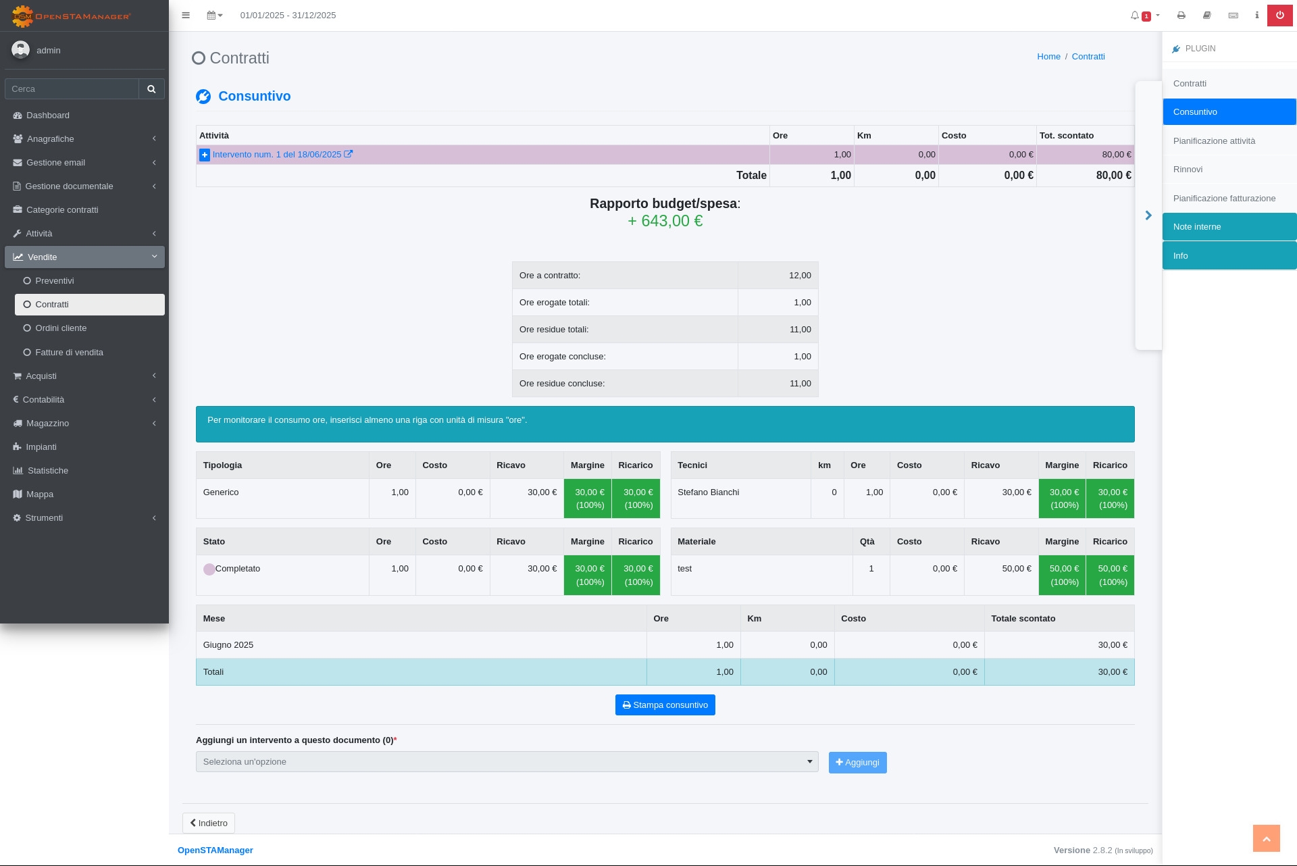Expand Intervento num. 1 row with plus

205,155
